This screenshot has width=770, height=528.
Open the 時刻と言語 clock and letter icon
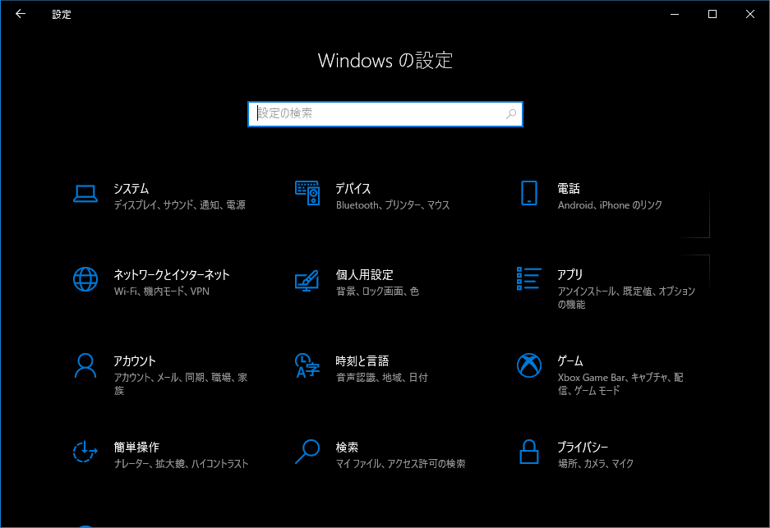(307, 365)
